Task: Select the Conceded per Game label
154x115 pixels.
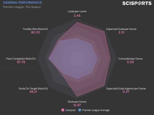Action: pos(130,59)
